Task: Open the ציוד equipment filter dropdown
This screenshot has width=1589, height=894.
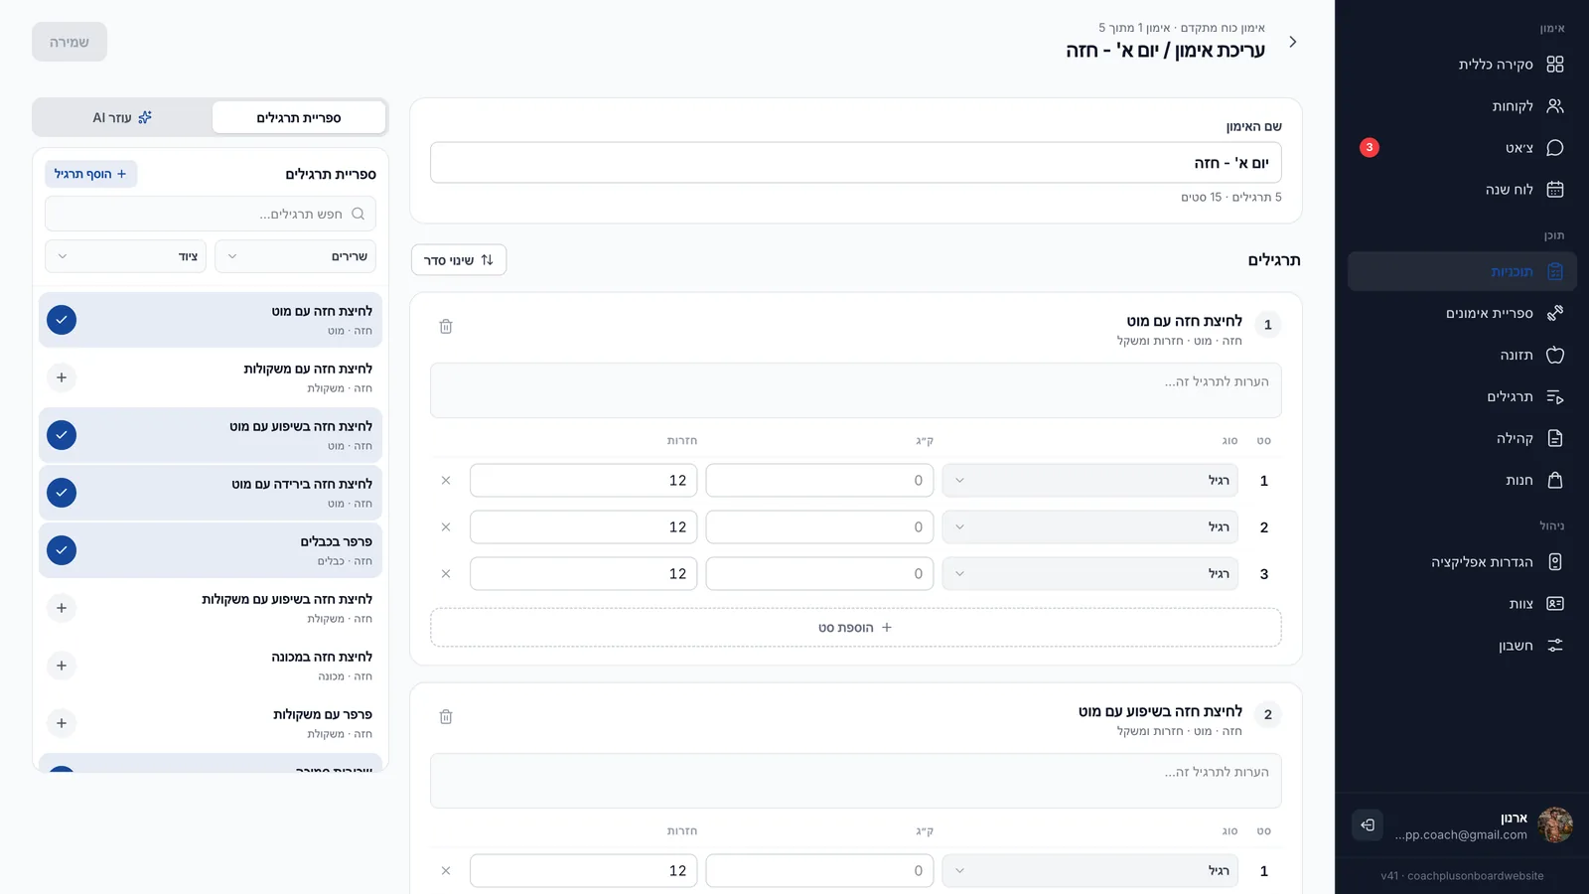Action: point(125,256)
